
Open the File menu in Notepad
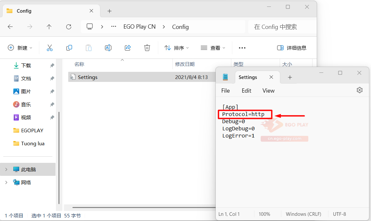225,91
